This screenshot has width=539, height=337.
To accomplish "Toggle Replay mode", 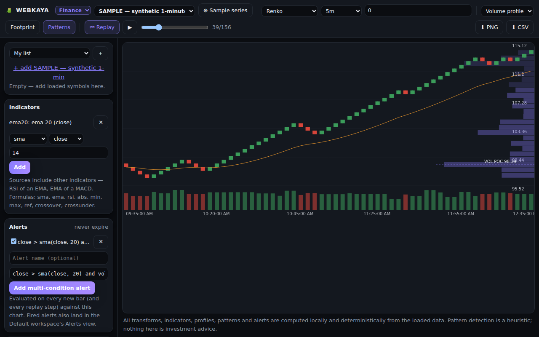I will tap(102, 27).
